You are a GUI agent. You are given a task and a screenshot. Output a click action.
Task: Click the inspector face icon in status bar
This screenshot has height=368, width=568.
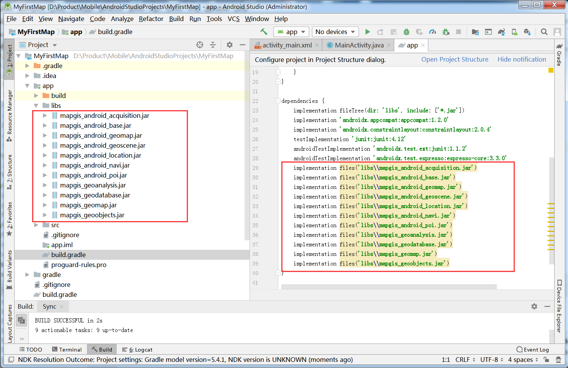pos(558,360)
